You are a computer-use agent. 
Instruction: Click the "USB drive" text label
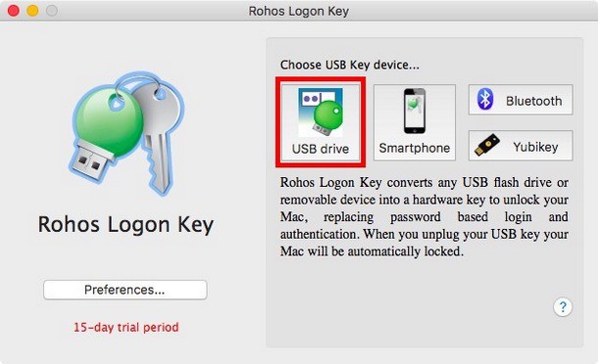(x=321, y=149)
